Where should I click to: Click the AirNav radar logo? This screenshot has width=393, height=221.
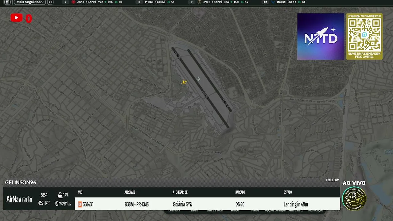(19, 199)
